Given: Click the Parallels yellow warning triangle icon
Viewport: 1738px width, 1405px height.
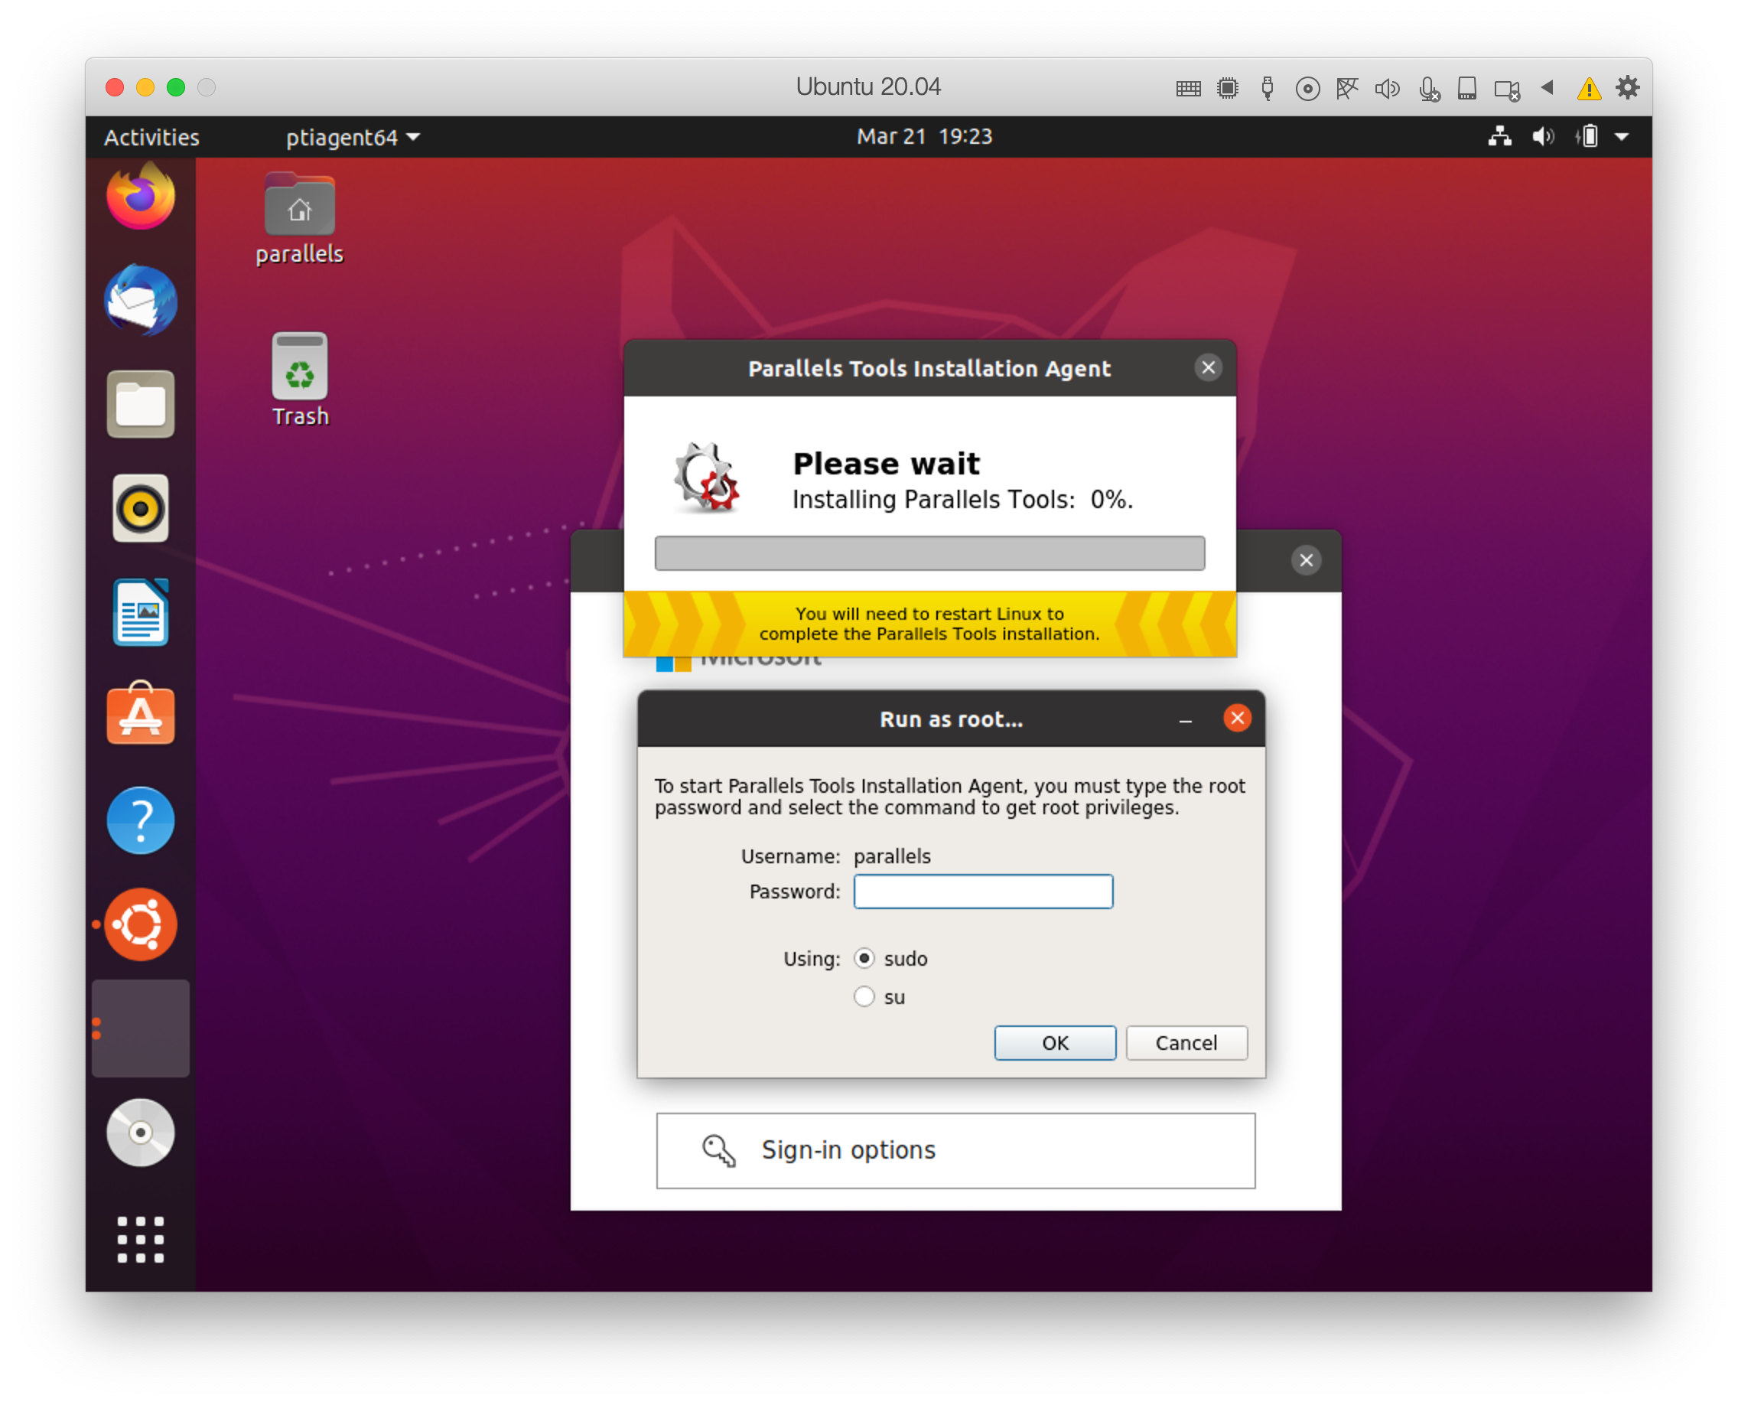Looking at the screenshot, I should tap(1588, 88).
